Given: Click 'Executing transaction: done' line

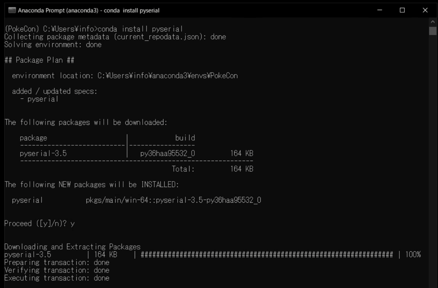Looking at the screenshot, I should 57,278.
